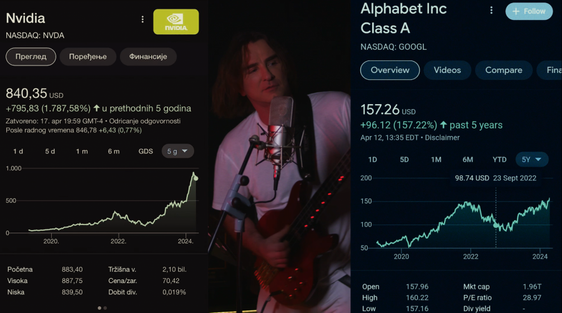562x313 pixels.
Task: Click the Alphabet chart data point marker
Action: 496,225
